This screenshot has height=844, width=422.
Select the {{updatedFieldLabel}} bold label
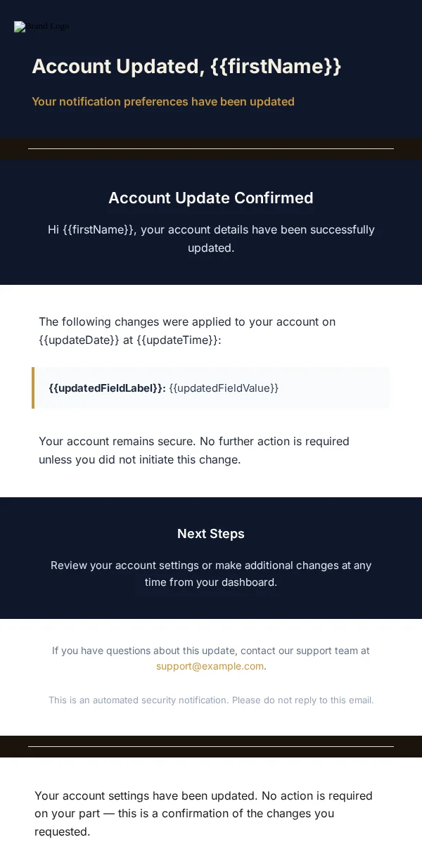click(107, 388)
